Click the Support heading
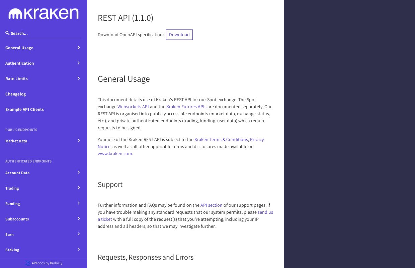Image resolution: width=415 pixels, height=268 pixels. pyautogui.click(x=110, y=185)
